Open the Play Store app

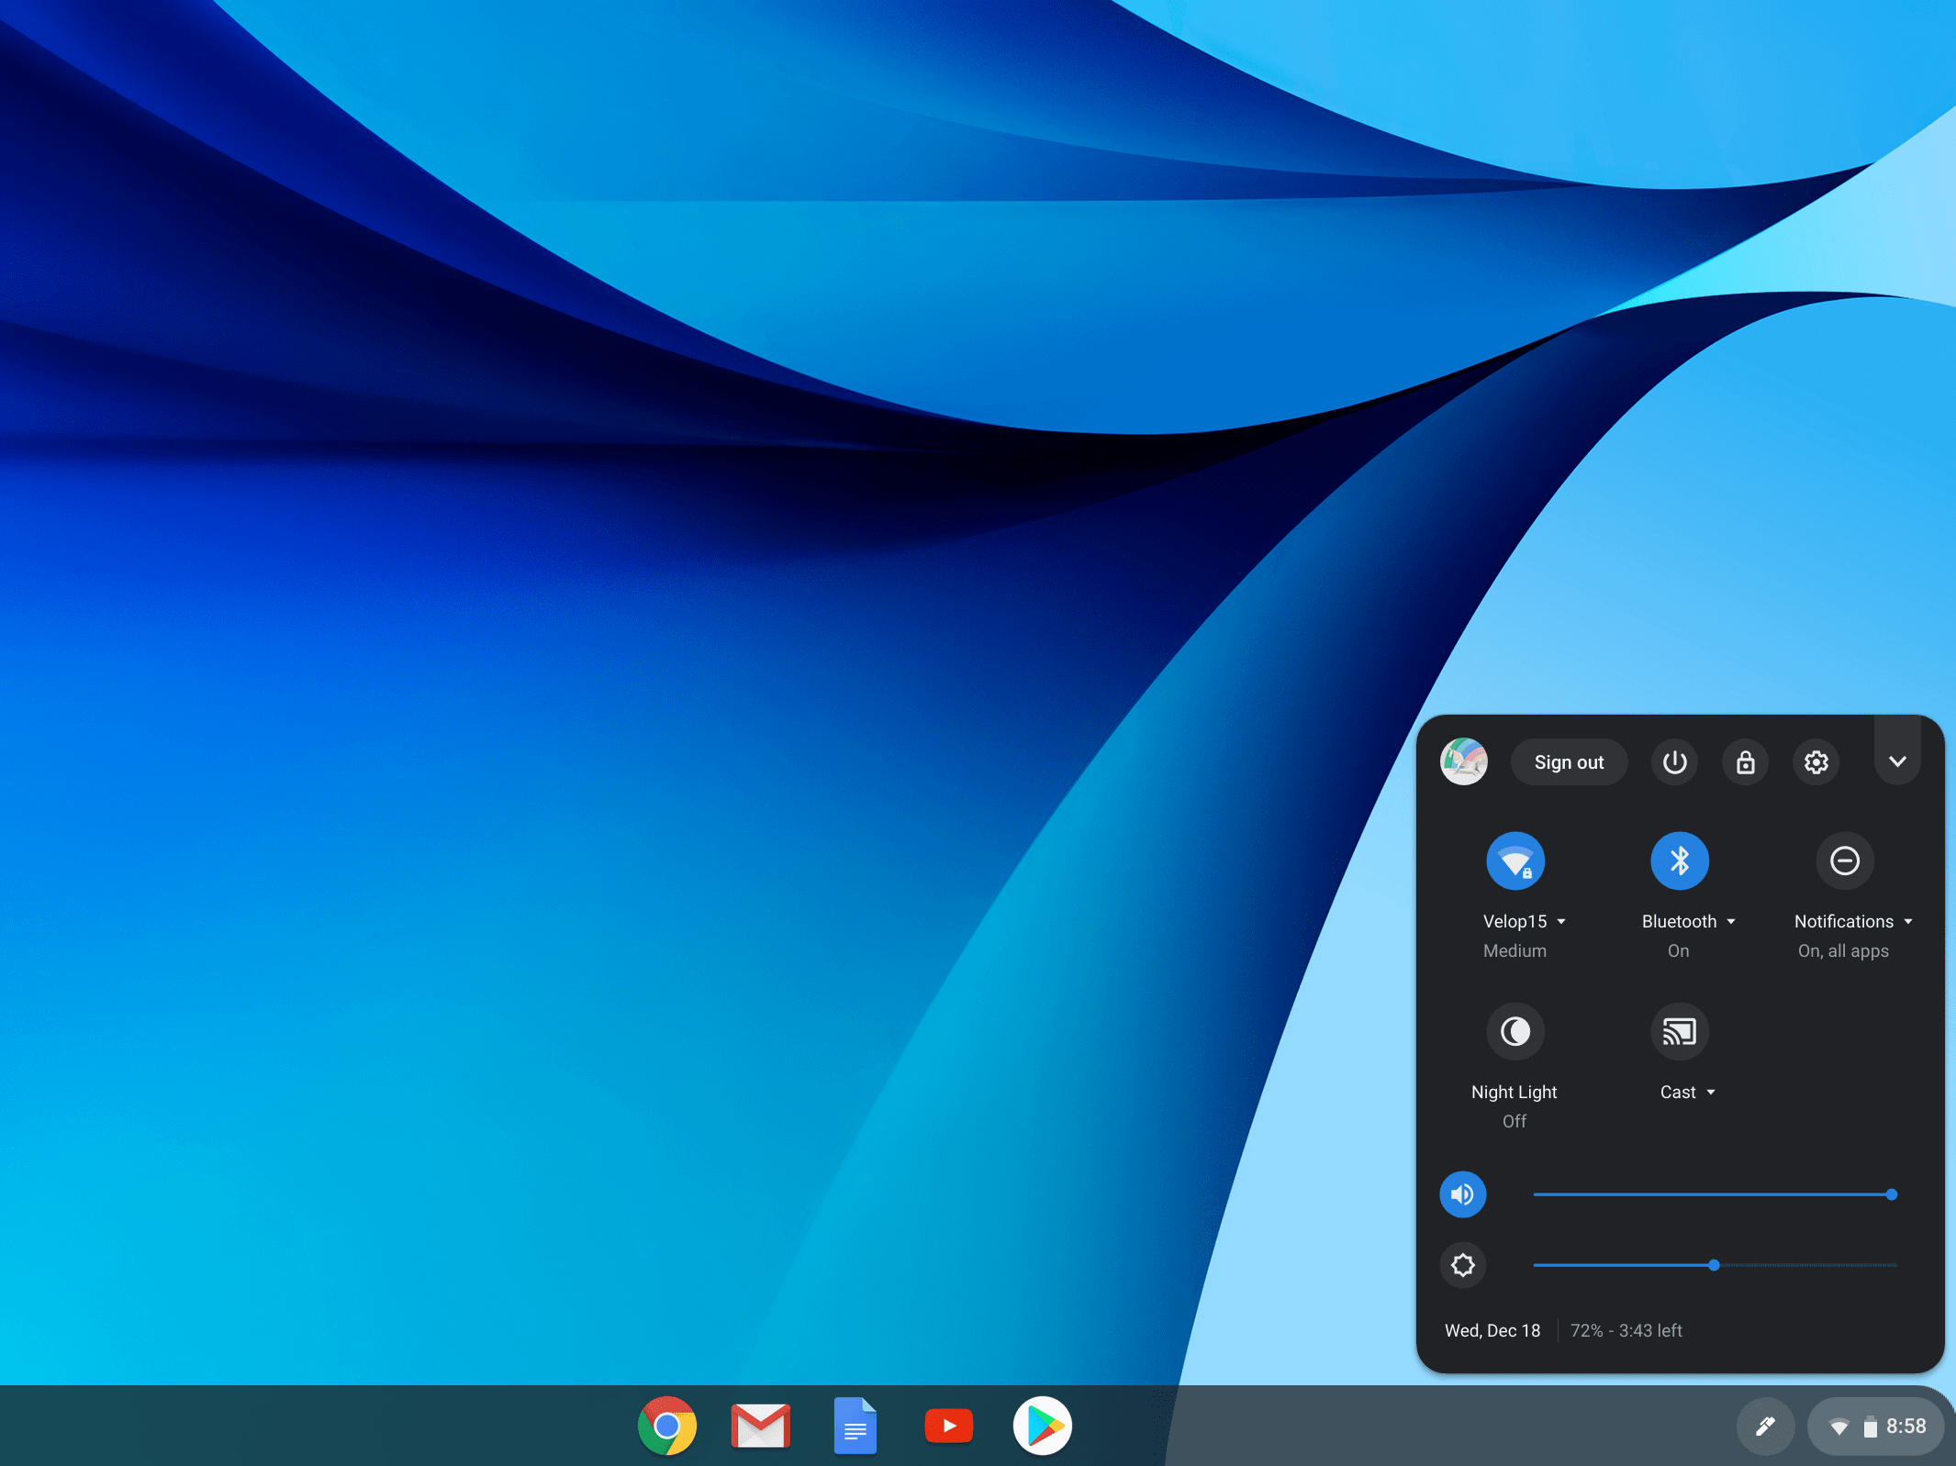(x=1042, y=1426)
